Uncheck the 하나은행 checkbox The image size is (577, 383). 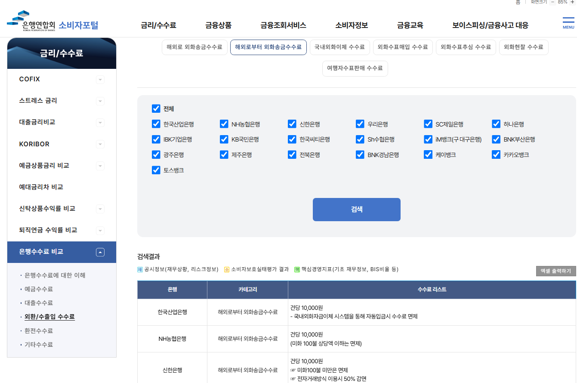pos(496,124)
